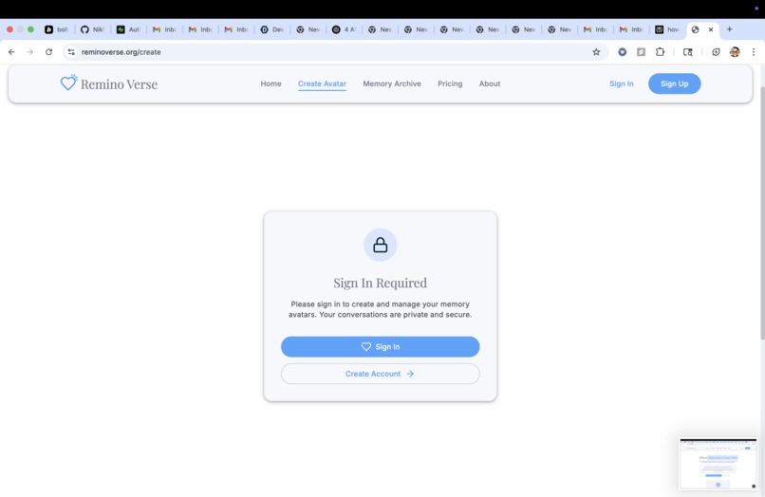Image resolution: width=765 pixels, height=497 pixels.
Task: Open the Chrome three-dot menu
Action: [754, 52]
